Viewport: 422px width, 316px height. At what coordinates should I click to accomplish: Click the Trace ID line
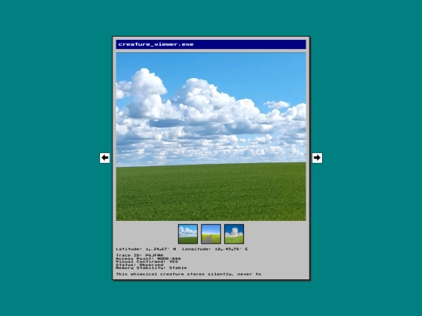[139, 255]
